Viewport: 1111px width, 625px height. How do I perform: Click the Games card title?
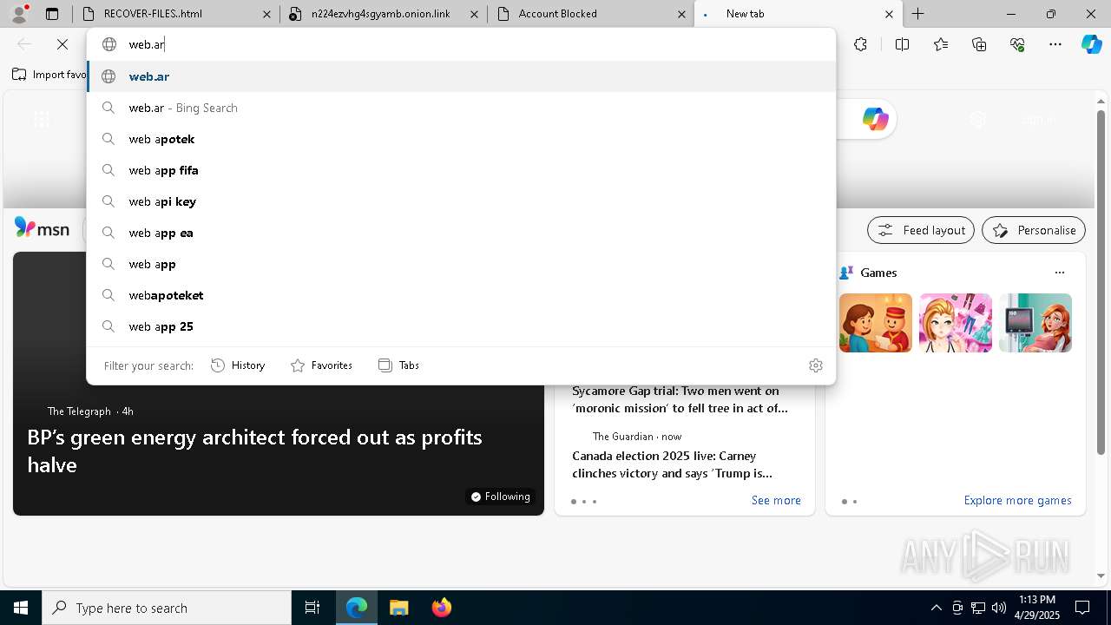(x=878, y=273)
